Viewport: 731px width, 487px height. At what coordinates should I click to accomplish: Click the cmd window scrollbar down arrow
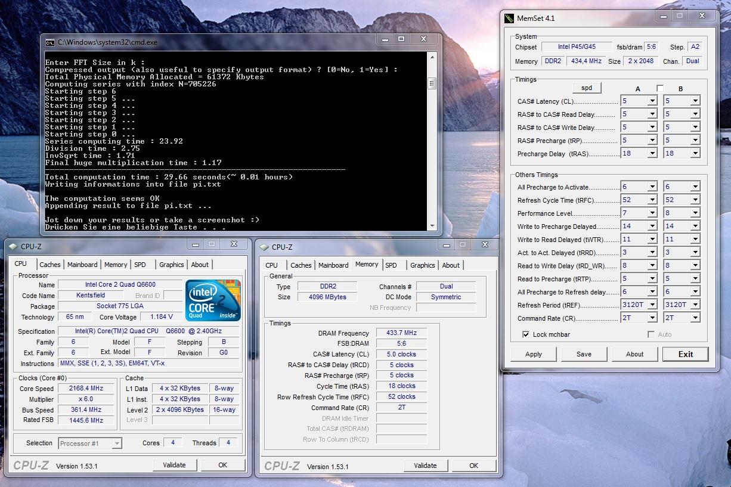click(432, 226)
